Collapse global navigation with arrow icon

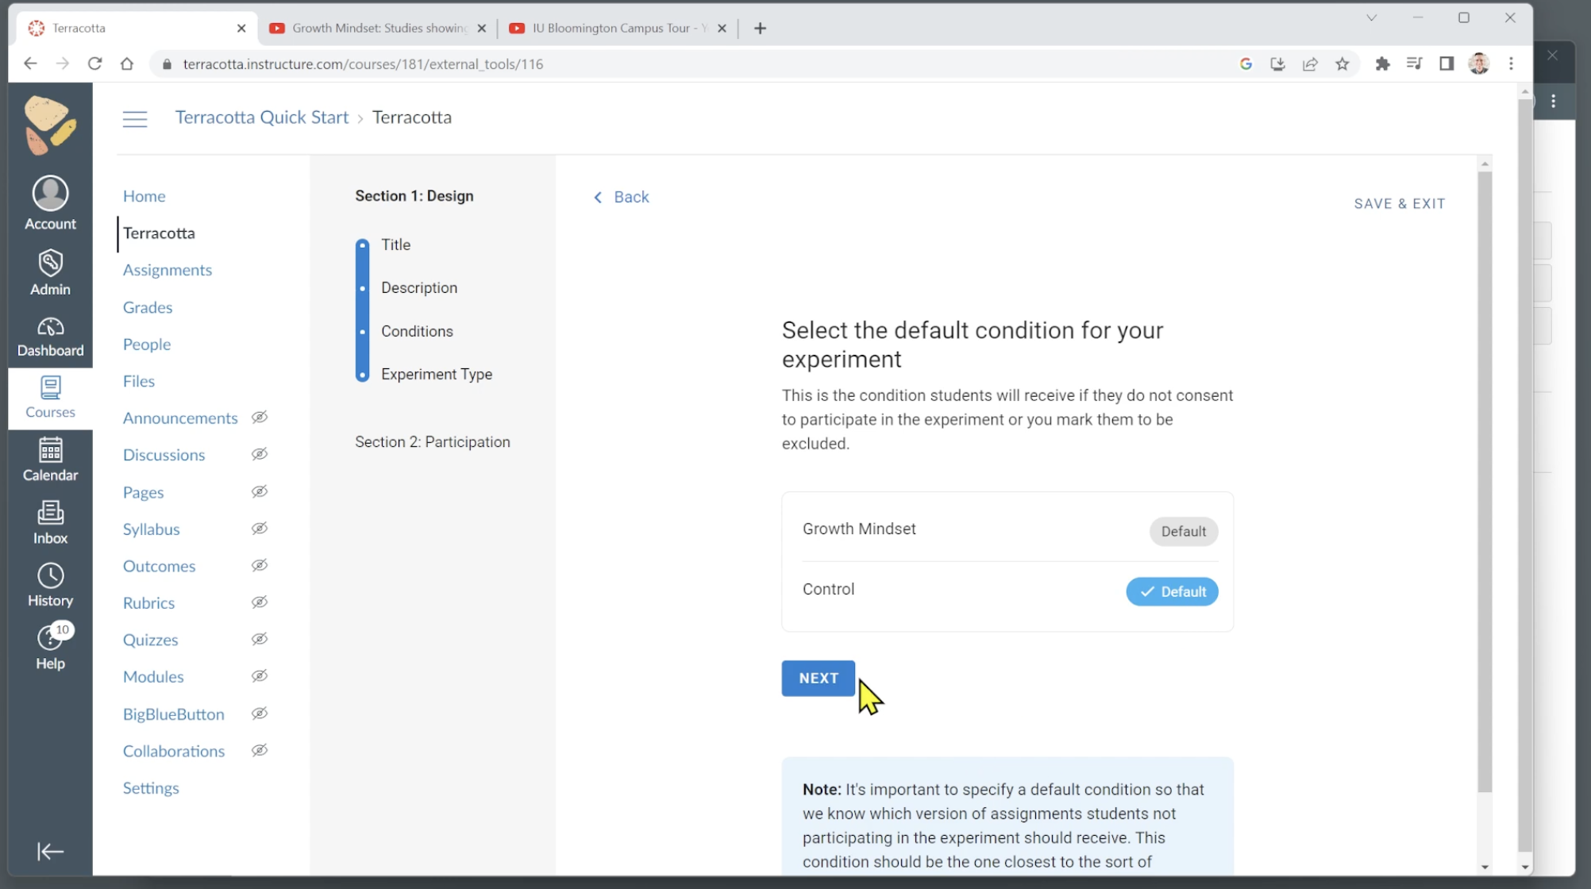[50, 851]
